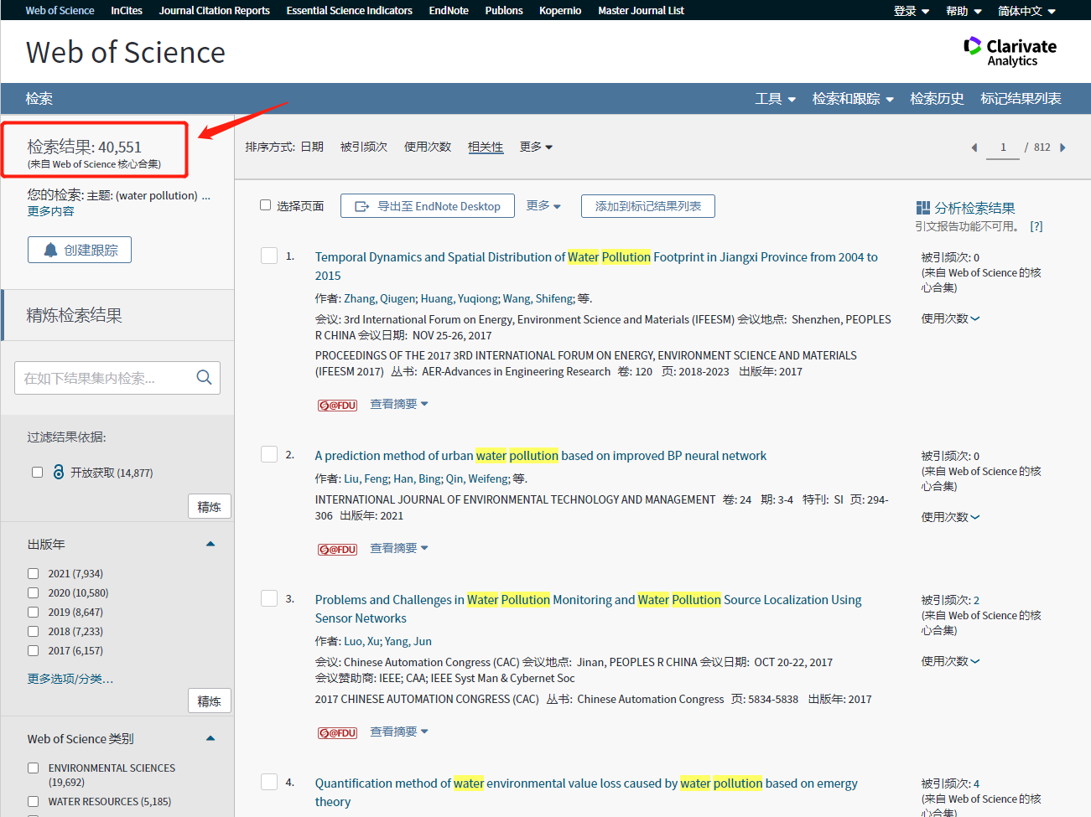This screenshot has width=1091, height=817.
Task: Expand 使用次数 for result 3
Action: pyautogui.click(x=950, y=661)
